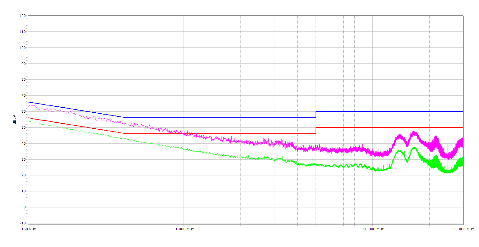Click the 10.000 MHz x-axis label

pyautogui.click(x=374, y=229)
